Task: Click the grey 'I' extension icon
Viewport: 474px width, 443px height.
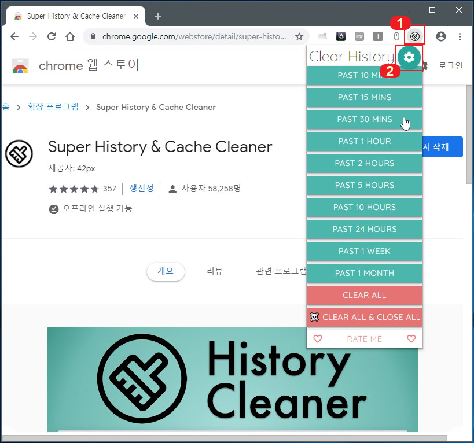Action: click(378, 36)
